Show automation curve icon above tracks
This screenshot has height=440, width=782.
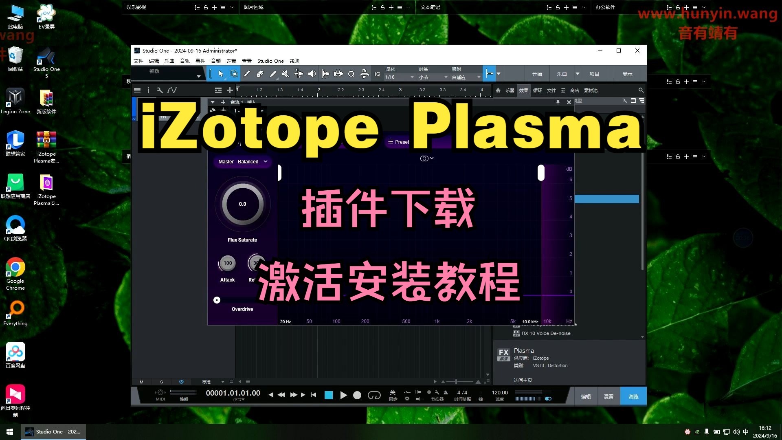point(172,90)
